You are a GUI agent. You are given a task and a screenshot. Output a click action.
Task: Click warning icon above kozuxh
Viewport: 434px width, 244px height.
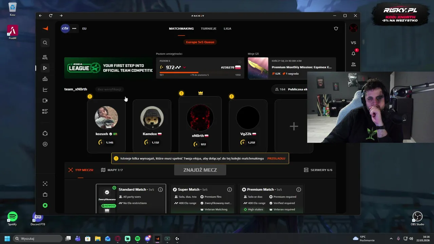click(x=90, y=97)
